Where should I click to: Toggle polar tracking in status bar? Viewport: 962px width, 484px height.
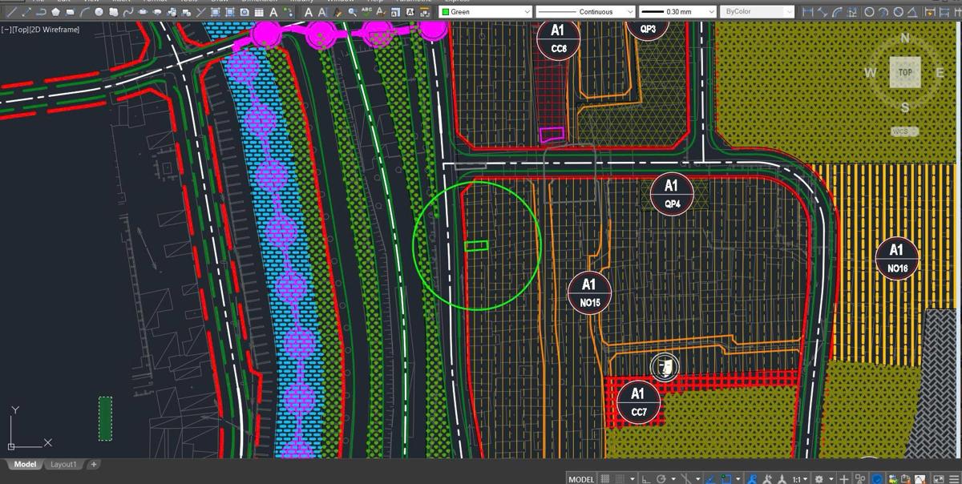coord(662,478)
